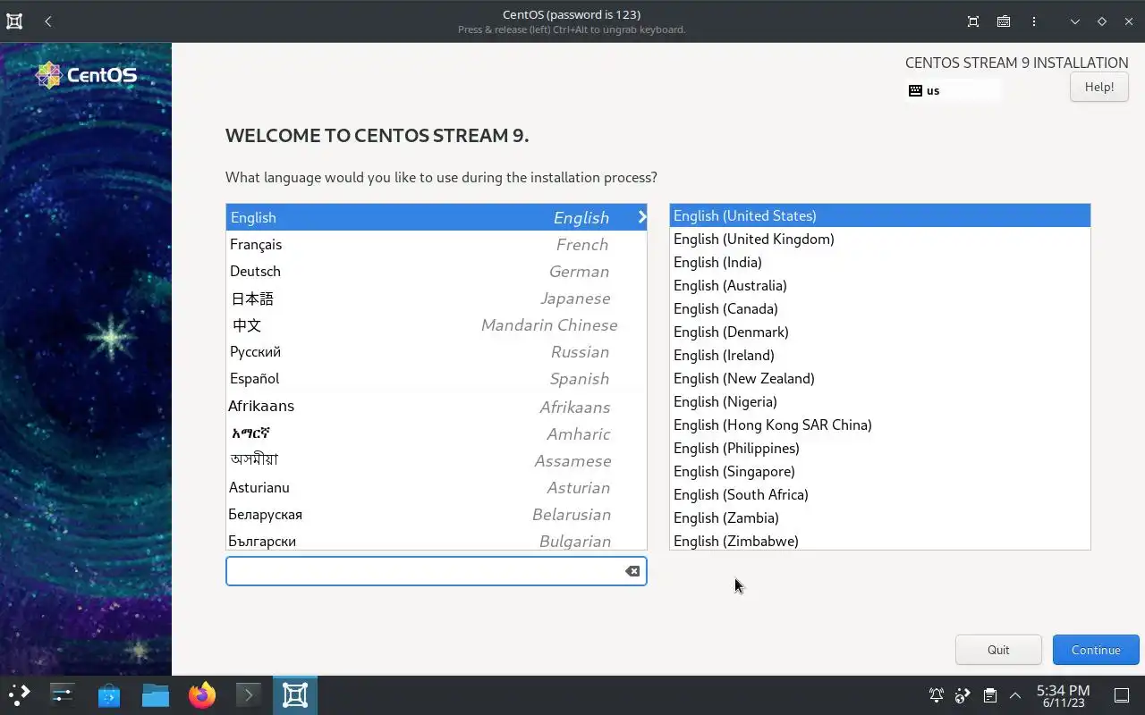1145x715 pixels.
Task: Click the back arrow in the title bar
Action: click(48, 21)
